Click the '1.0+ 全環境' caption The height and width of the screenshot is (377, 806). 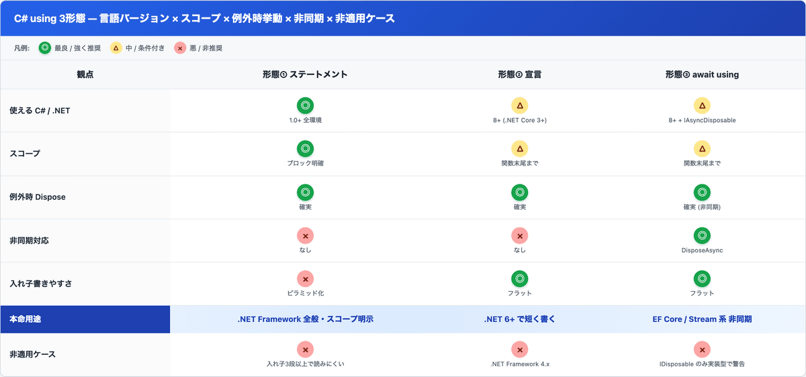pyautogui.click(x=305, y=120)
